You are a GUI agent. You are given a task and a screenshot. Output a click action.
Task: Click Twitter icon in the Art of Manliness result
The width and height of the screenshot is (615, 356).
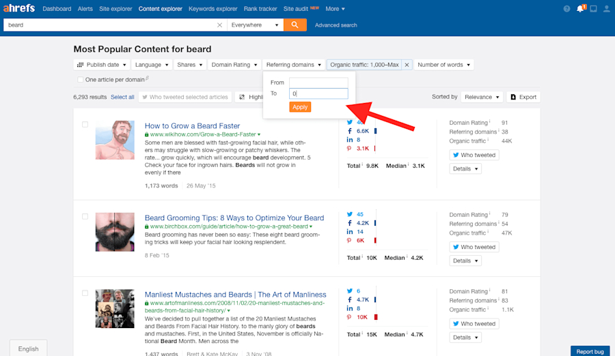click(x=349, y=291)
